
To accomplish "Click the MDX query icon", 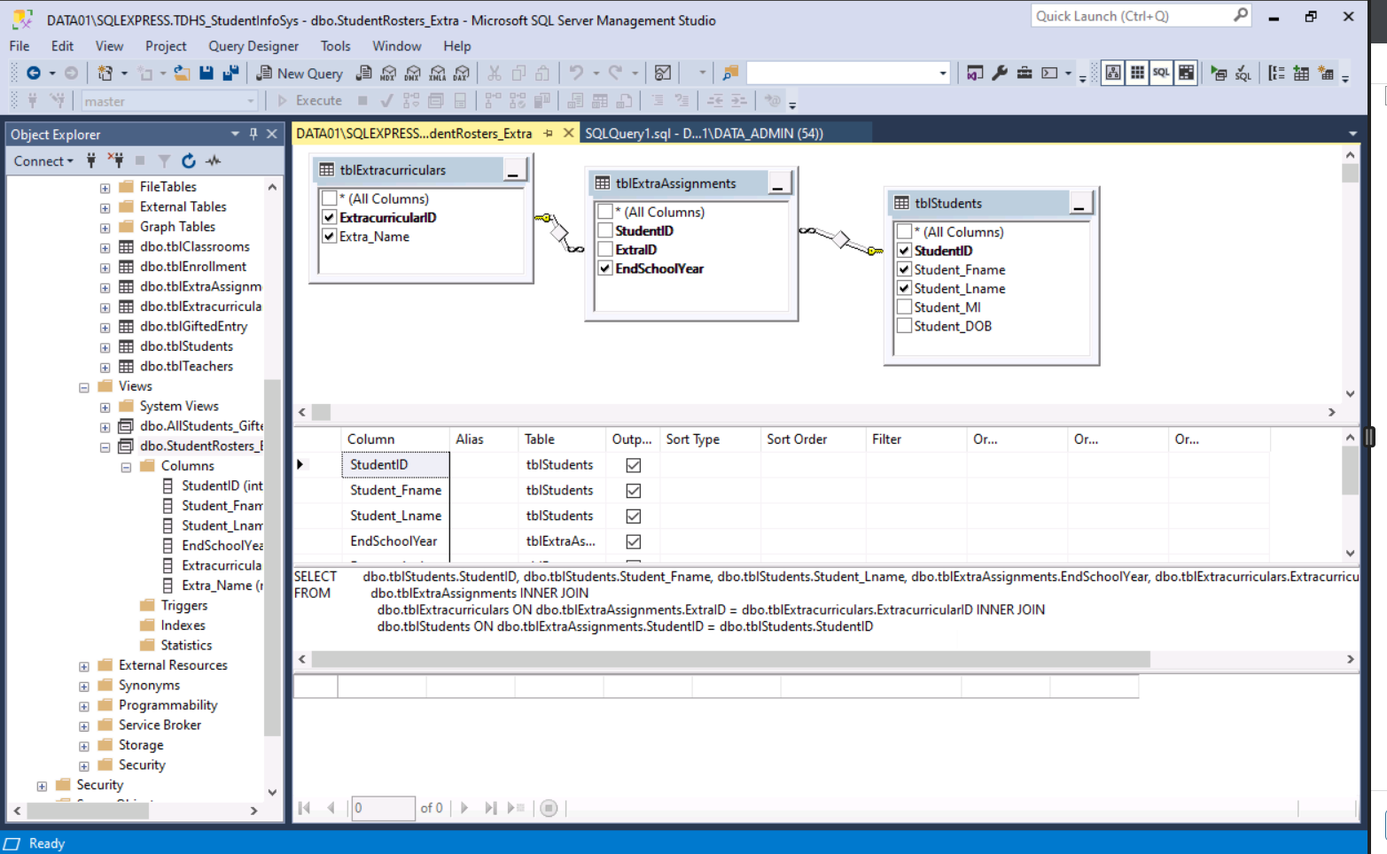I will click(x=388, y=74).
